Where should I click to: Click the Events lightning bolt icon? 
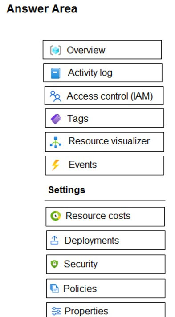pyautogui.click(x=56, y=165)
